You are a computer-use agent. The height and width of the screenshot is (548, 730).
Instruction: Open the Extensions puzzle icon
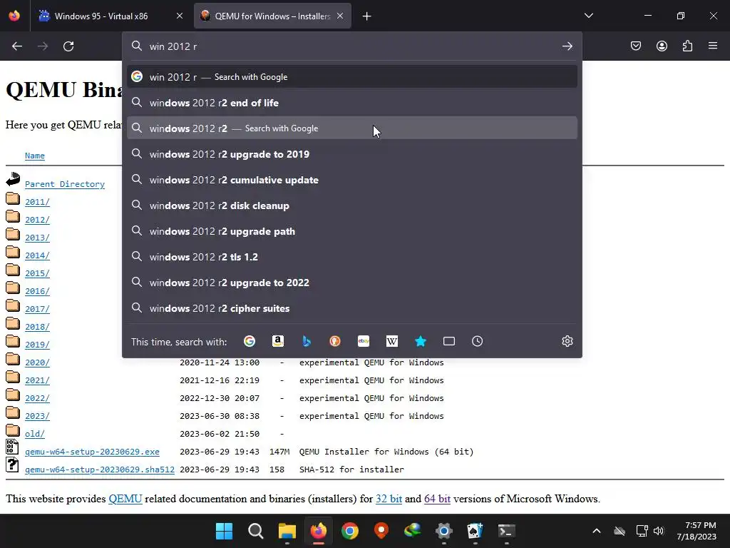(687, 46)
